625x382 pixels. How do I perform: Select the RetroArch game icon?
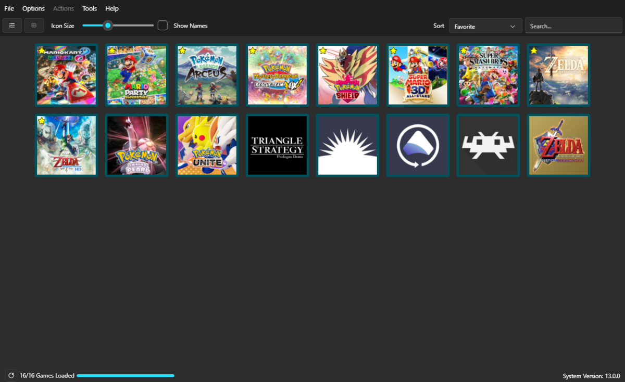pos(488,145)
